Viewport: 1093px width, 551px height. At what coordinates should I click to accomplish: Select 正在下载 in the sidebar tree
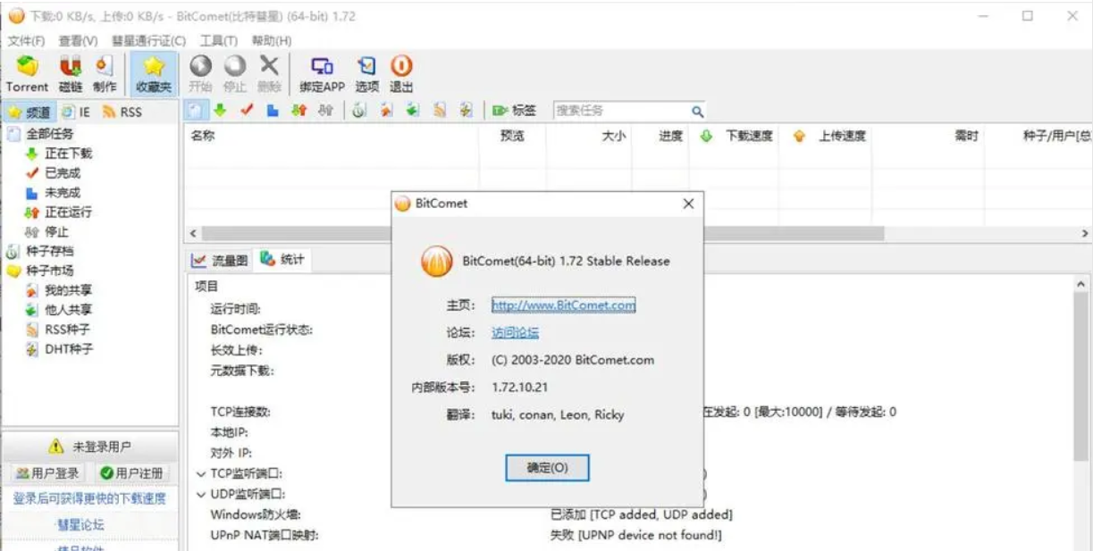point(69,154)
